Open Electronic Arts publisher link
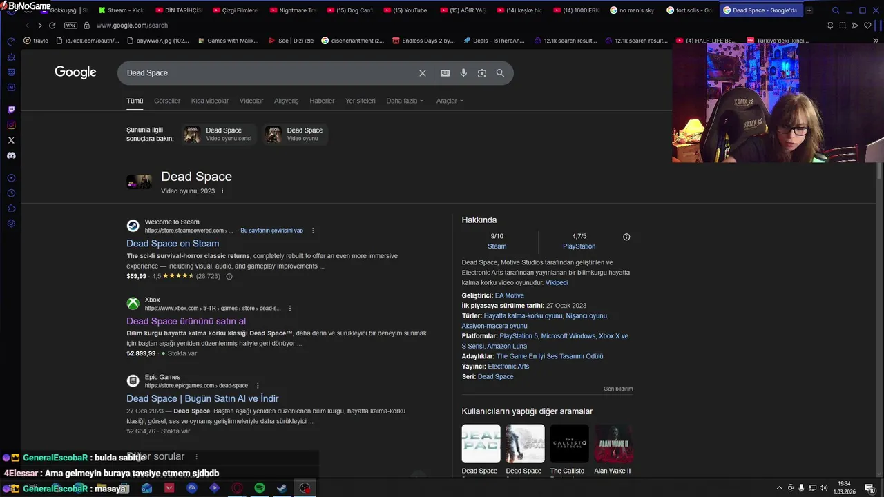 (508, 367)
